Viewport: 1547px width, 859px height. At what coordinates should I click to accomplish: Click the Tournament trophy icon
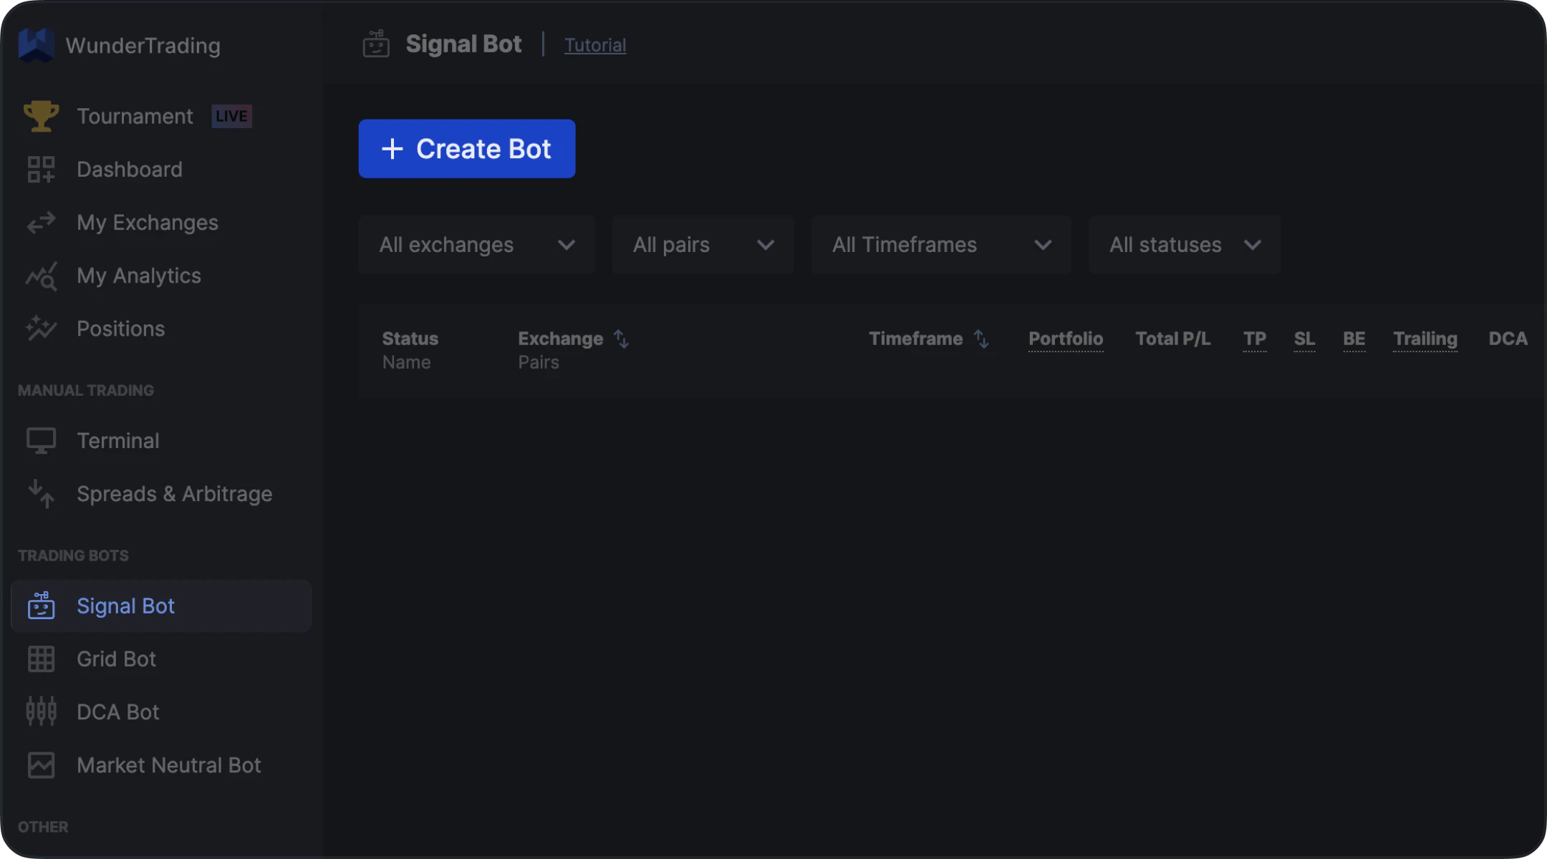[41, 116]
